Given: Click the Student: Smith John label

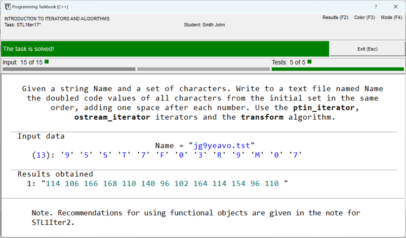Looking at the screenshot, I should 204,25.
